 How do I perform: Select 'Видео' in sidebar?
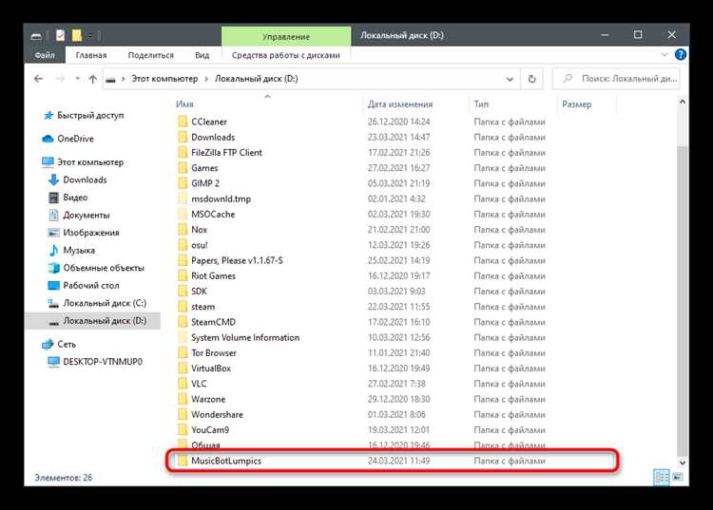(75, 198)
